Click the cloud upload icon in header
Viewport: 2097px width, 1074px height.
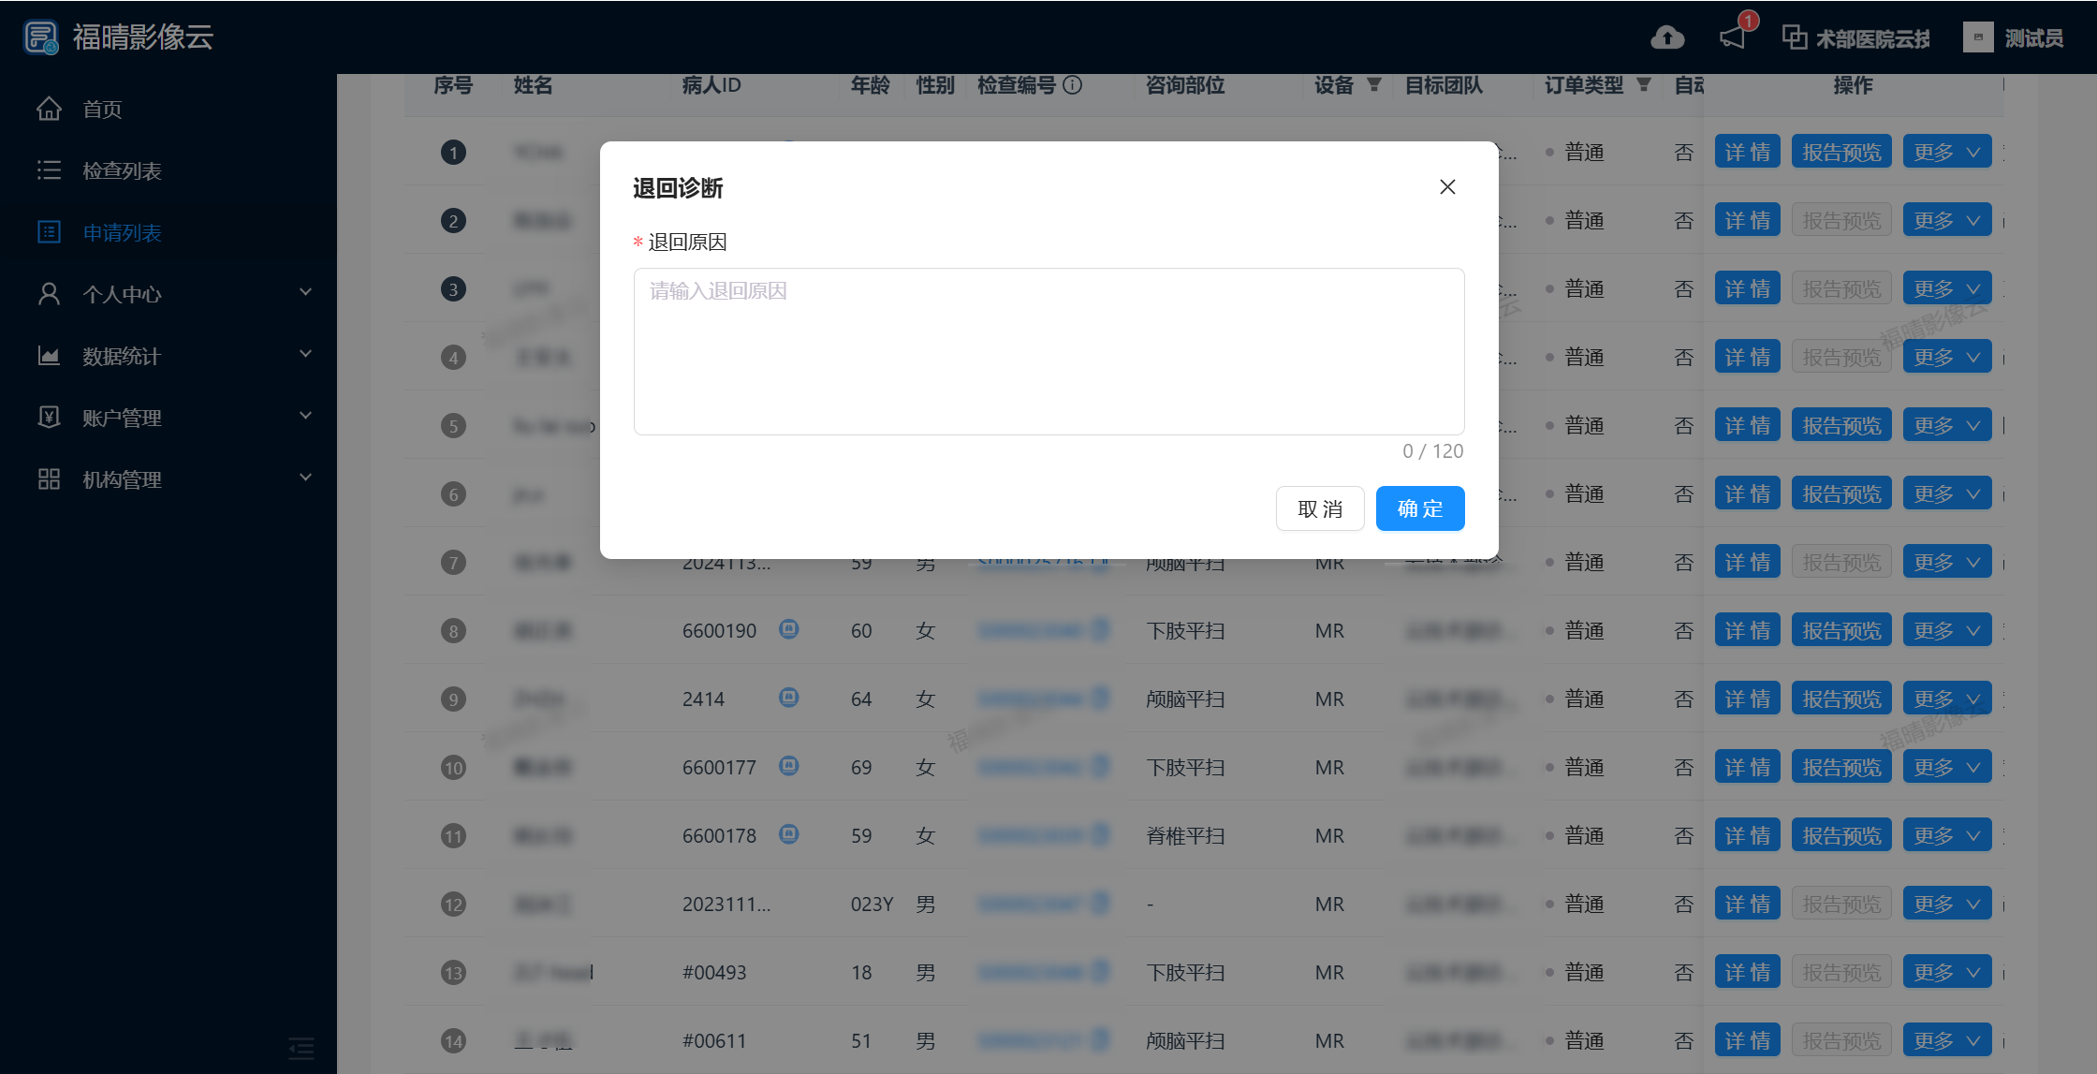[x=1667, y=37]
